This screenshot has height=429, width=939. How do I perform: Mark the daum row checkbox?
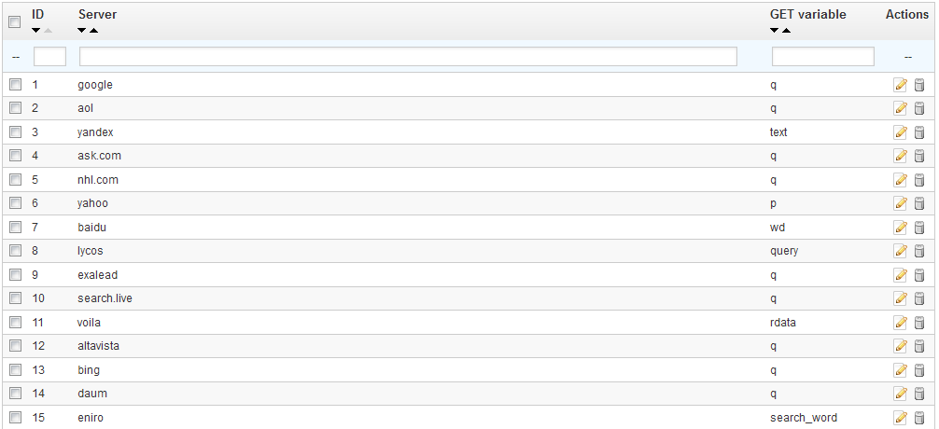(x=16, y=394)
